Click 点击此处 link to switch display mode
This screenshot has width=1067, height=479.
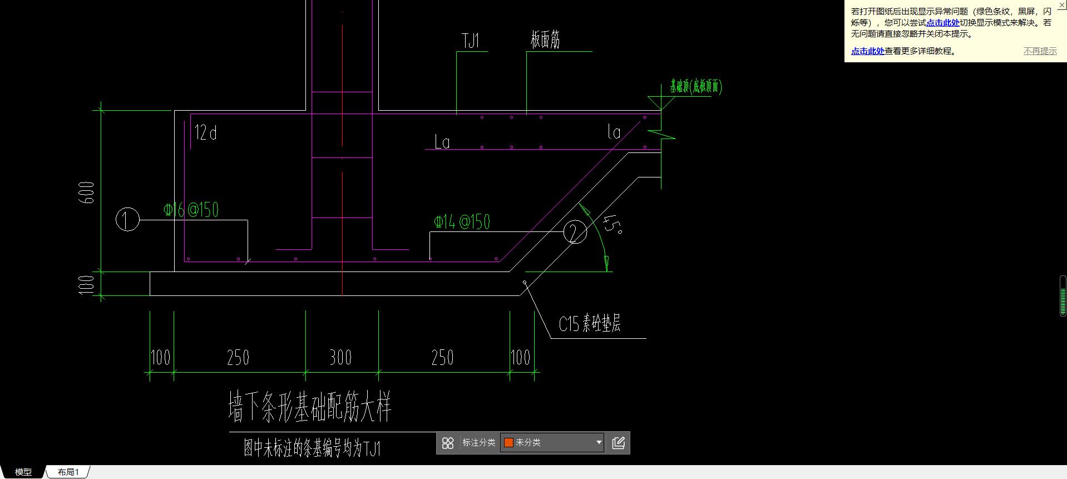(942, 23)
